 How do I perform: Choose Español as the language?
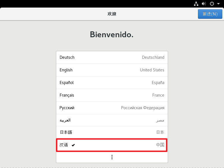coord(112,83)
